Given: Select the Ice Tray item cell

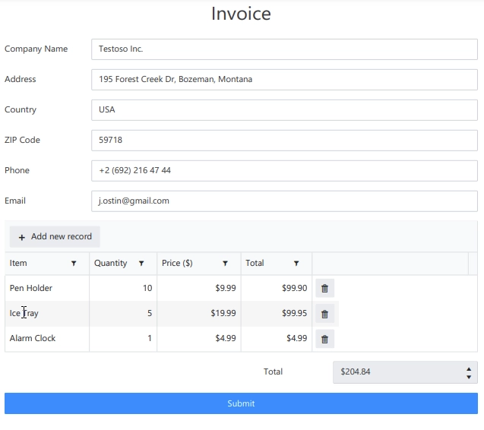Looking at the screenshot, I should (47, 314).
